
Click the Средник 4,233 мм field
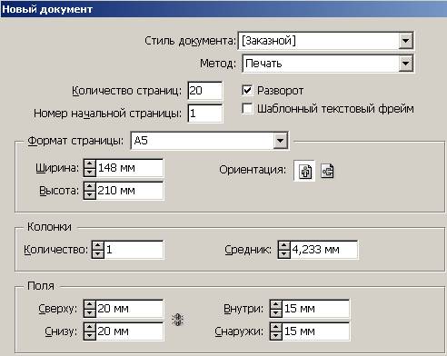point(323,250)
